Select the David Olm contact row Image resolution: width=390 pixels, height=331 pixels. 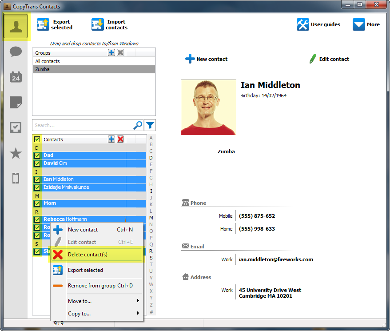[x=90, y=163]
